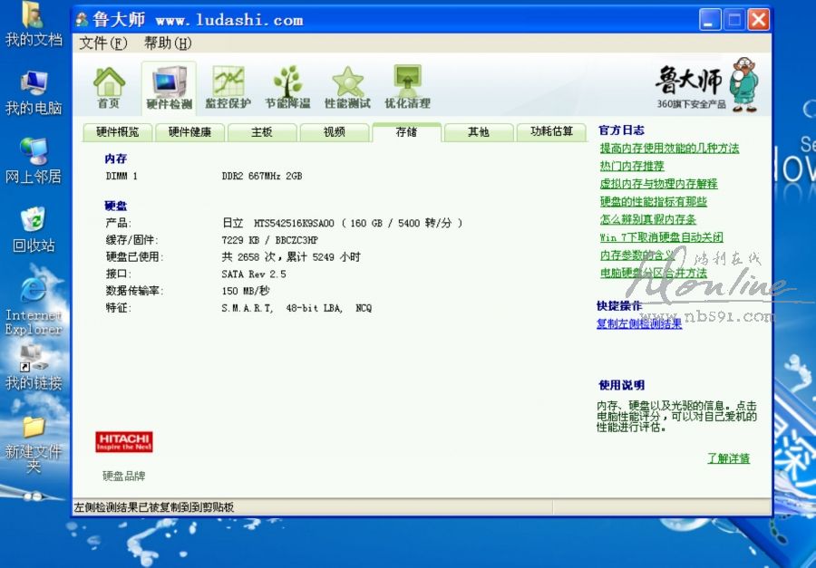This screenshot has height=568, width=816.
Task: Launch Internet Explorer desktop icon
Action: pyautogui.click(x=34, y=306)
